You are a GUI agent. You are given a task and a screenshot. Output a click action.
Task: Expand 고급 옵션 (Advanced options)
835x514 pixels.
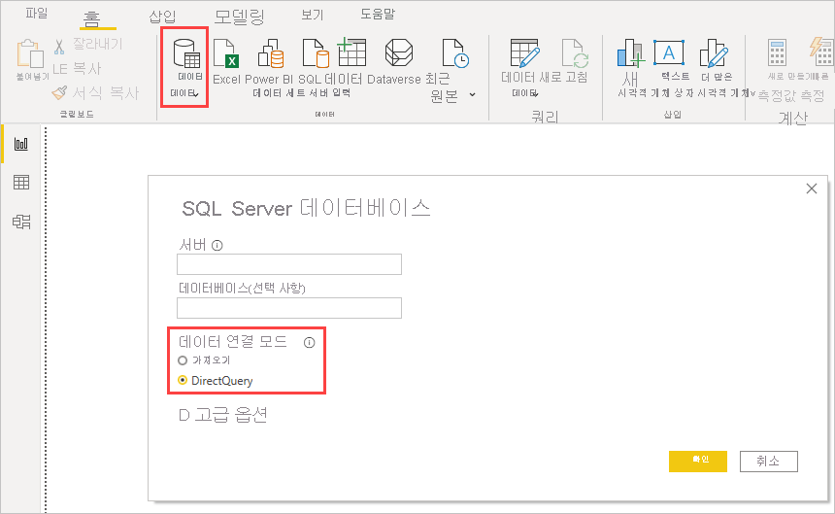pyautogui.click(x=222, y=414)
